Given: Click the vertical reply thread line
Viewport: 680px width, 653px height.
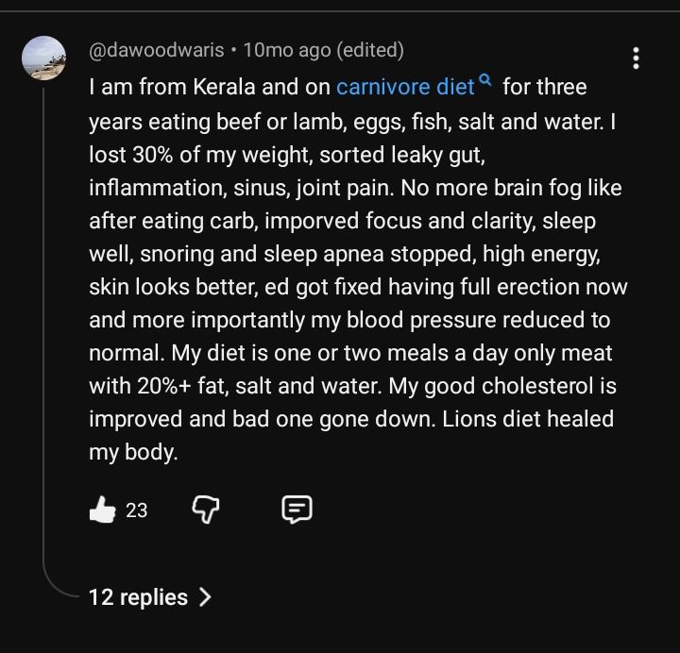Looking at the screenshot, I should tap(43, 330).
